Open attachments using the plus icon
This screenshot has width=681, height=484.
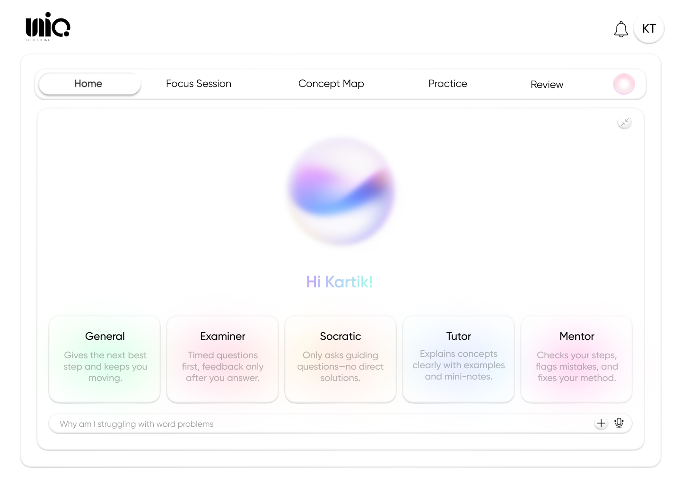[x=601, y=423]
